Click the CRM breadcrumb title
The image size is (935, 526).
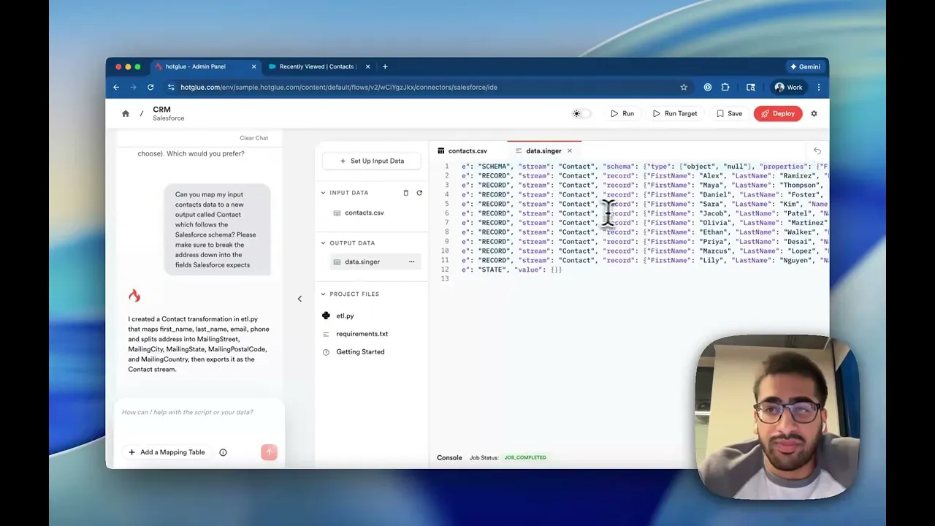click(161, 110)
